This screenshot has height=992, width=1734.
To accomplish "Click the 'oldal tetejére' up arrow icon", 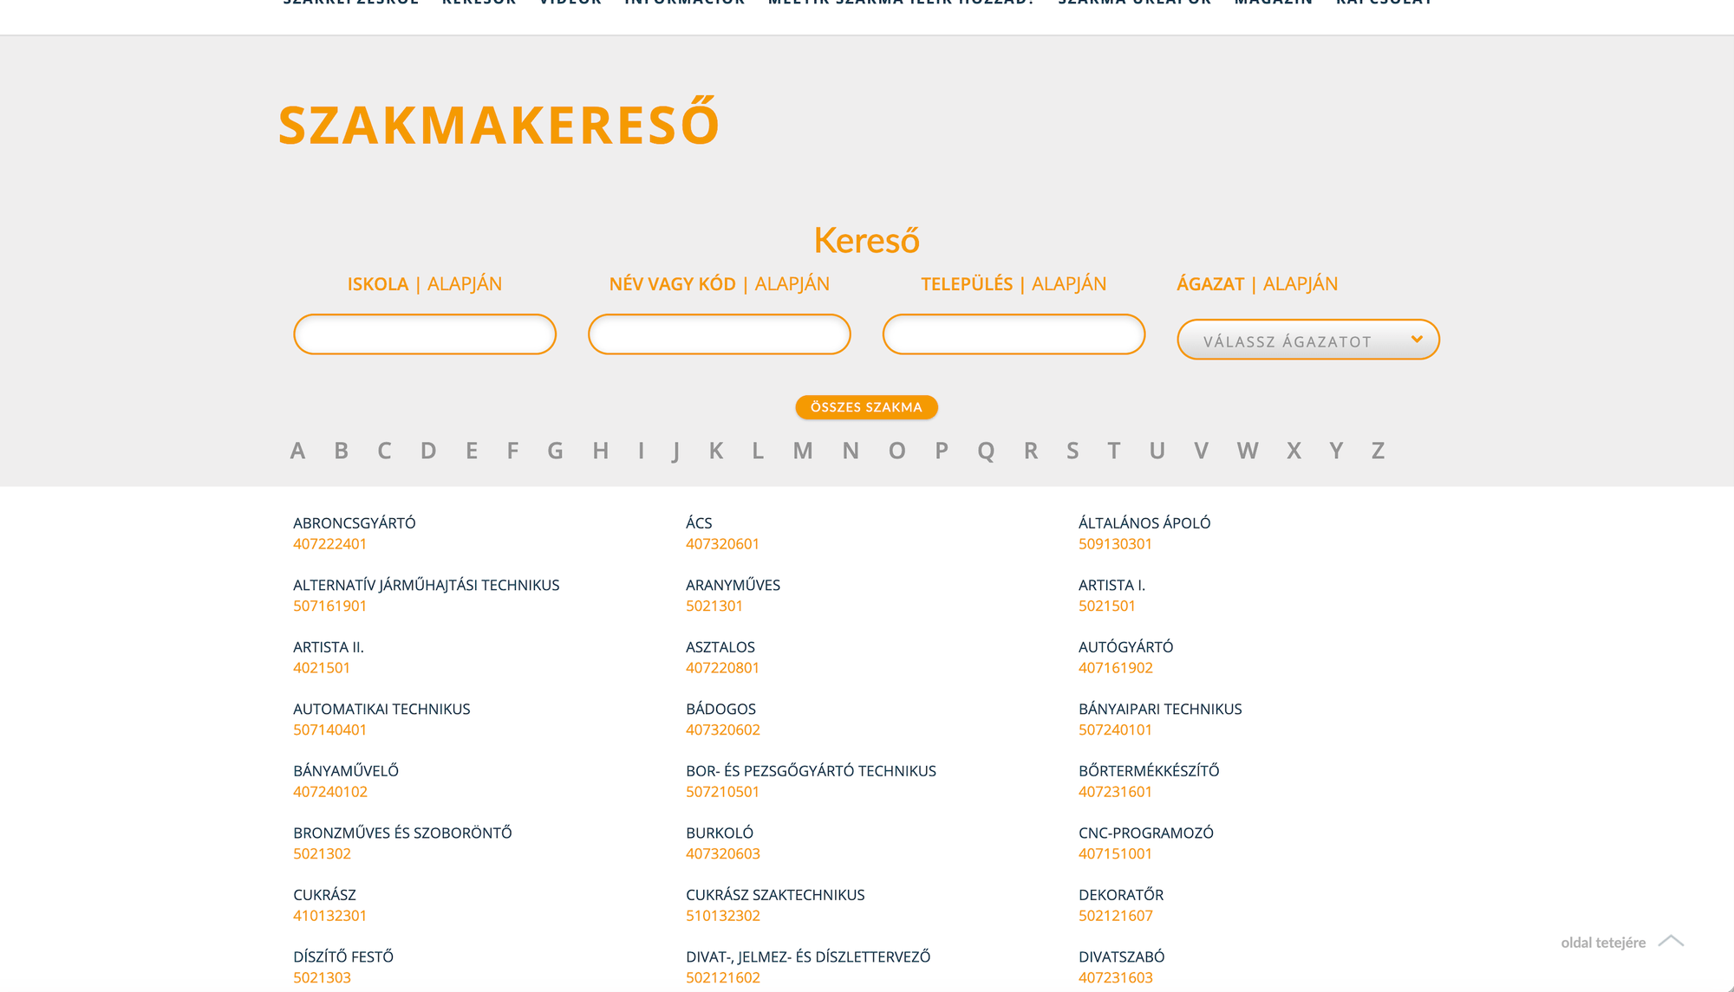I will click(x=1671, y=941).
